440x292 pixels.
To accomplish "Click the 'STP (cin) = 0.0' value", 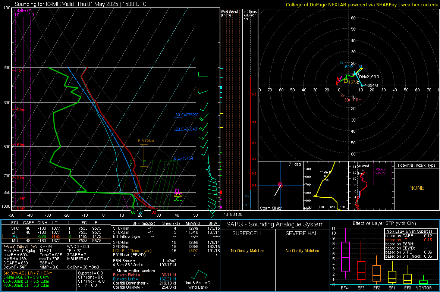I will pos(91,277).
